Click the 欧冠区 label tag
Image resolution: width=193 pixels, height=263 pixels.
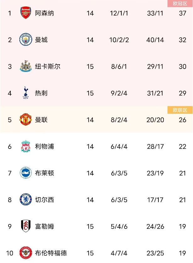point(180,3)
